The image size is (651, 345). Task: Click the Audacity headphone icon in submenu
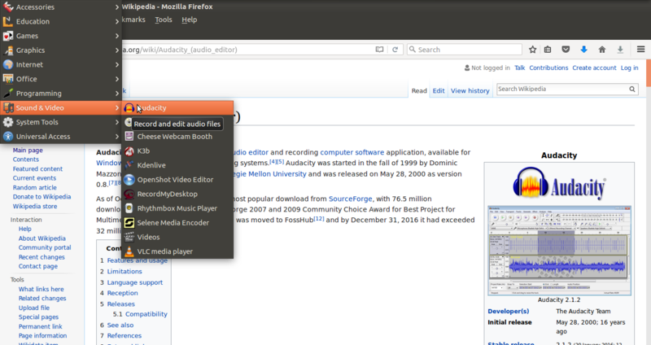(x=129, y=108)
